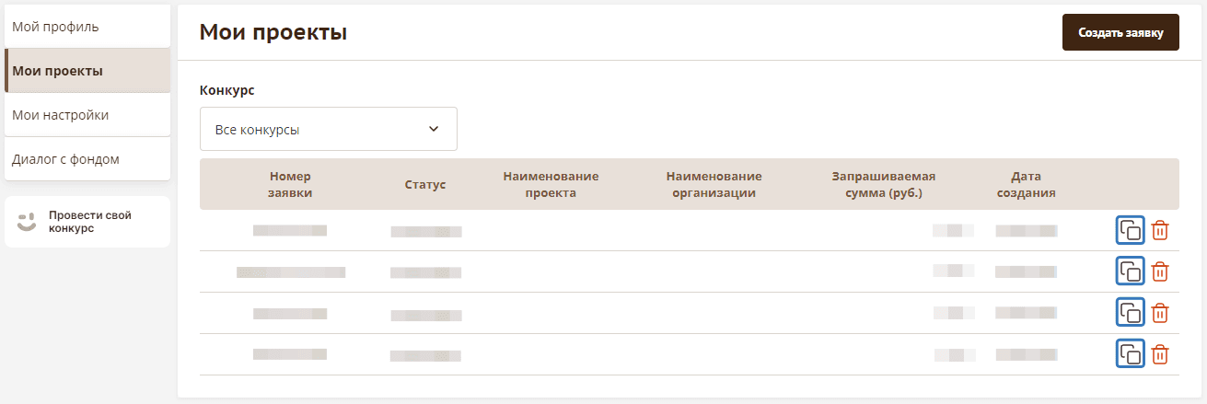Image resolution: width=1207 pixels, height=404 pixels.
Task: Go to Мои настройки
Action: coord(87,115)
